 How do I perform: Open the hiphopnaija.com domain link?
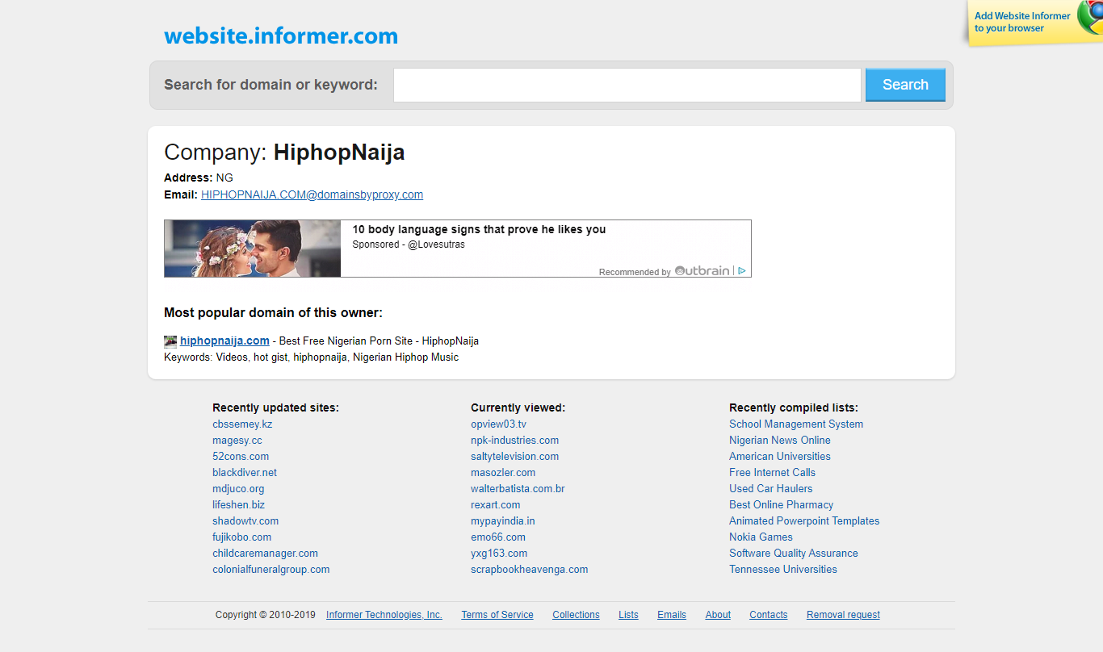click(x=224, y=341)
